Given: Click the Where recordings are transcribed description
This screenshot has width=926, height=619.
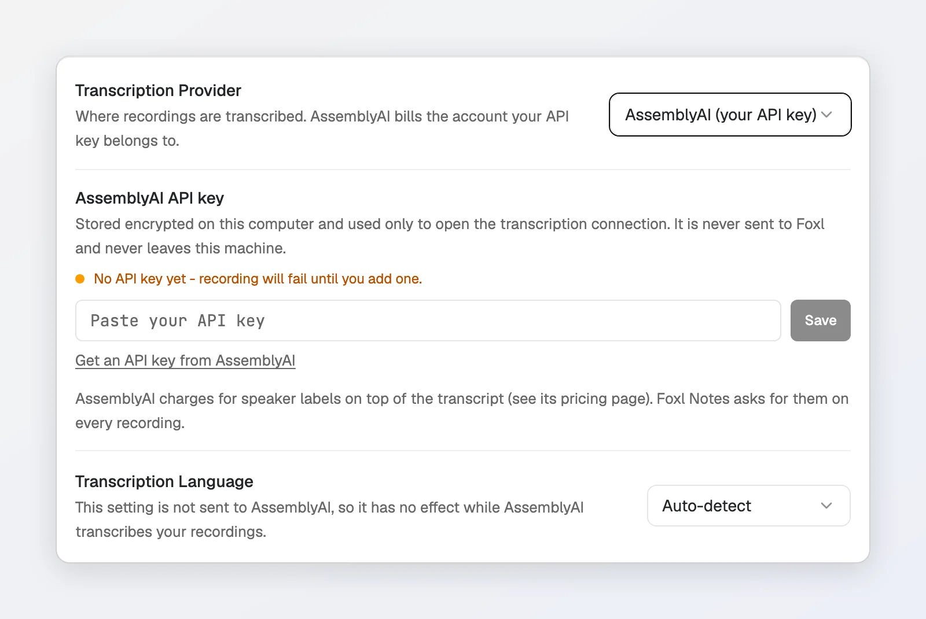Looking at the screenshot, I should pos(322,128).
